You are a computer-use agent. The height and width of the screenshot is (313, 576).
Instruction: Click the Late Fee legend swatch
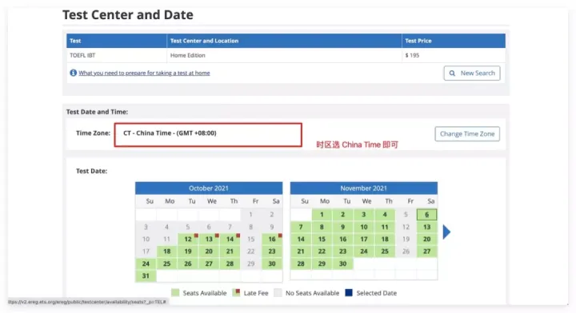pos(236,292)
